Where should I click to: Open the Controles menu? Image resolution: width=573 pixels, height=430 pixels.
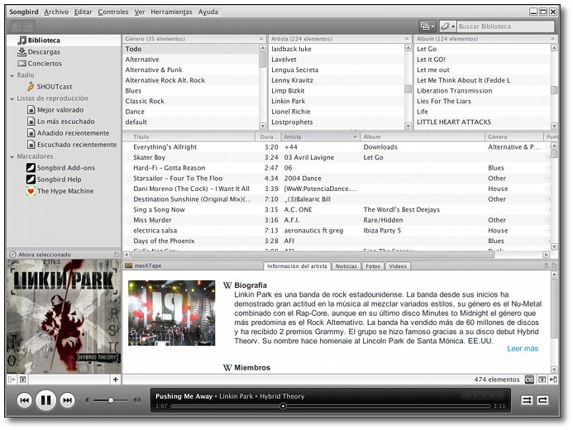click(x=113, y=12)
